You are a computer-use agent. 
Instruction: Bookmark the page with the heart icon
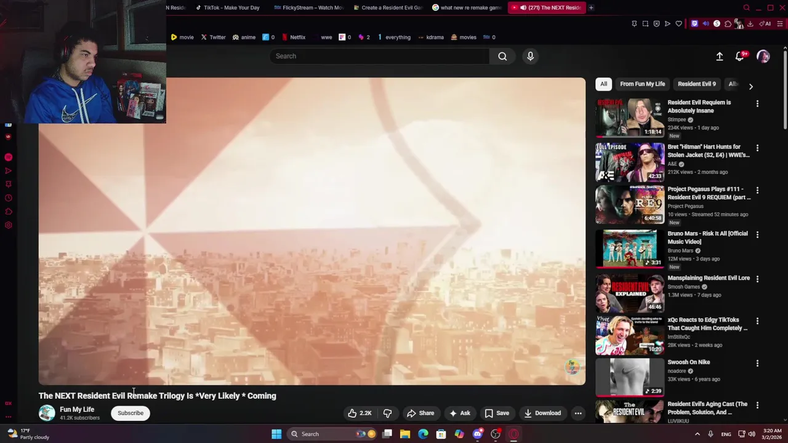[678, 24]
